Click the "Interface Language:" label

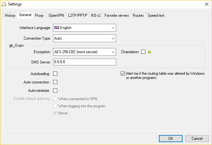35,28
